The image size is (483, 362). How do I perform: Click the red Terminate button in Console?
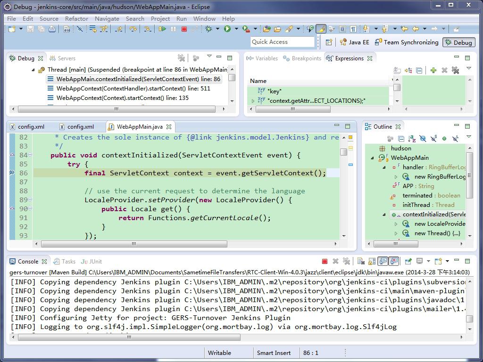click(325, 261)
